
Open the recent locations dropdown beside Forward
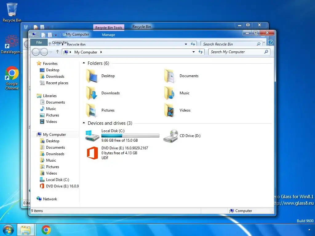51,52
